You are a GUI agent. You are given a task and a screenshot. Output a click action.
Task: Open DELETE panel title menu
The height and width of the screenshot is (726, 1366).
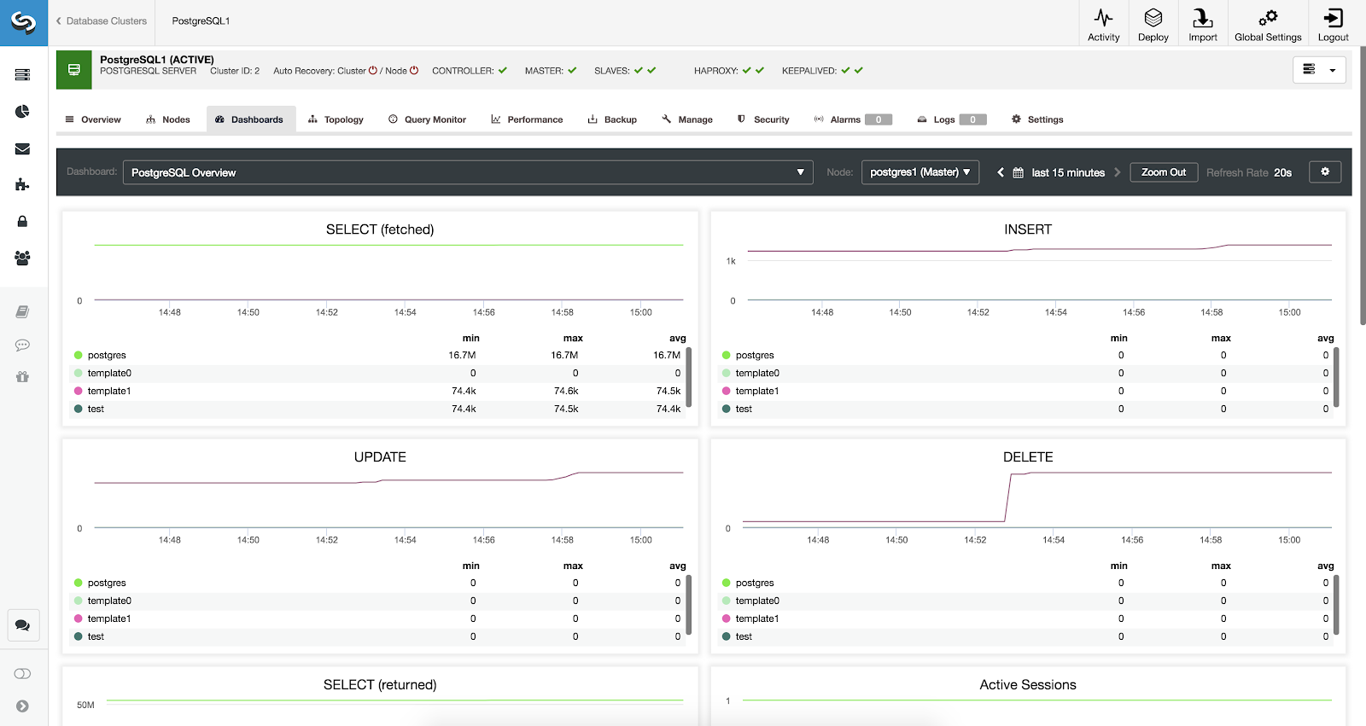pyautogui.click(x=1028, y=457)
